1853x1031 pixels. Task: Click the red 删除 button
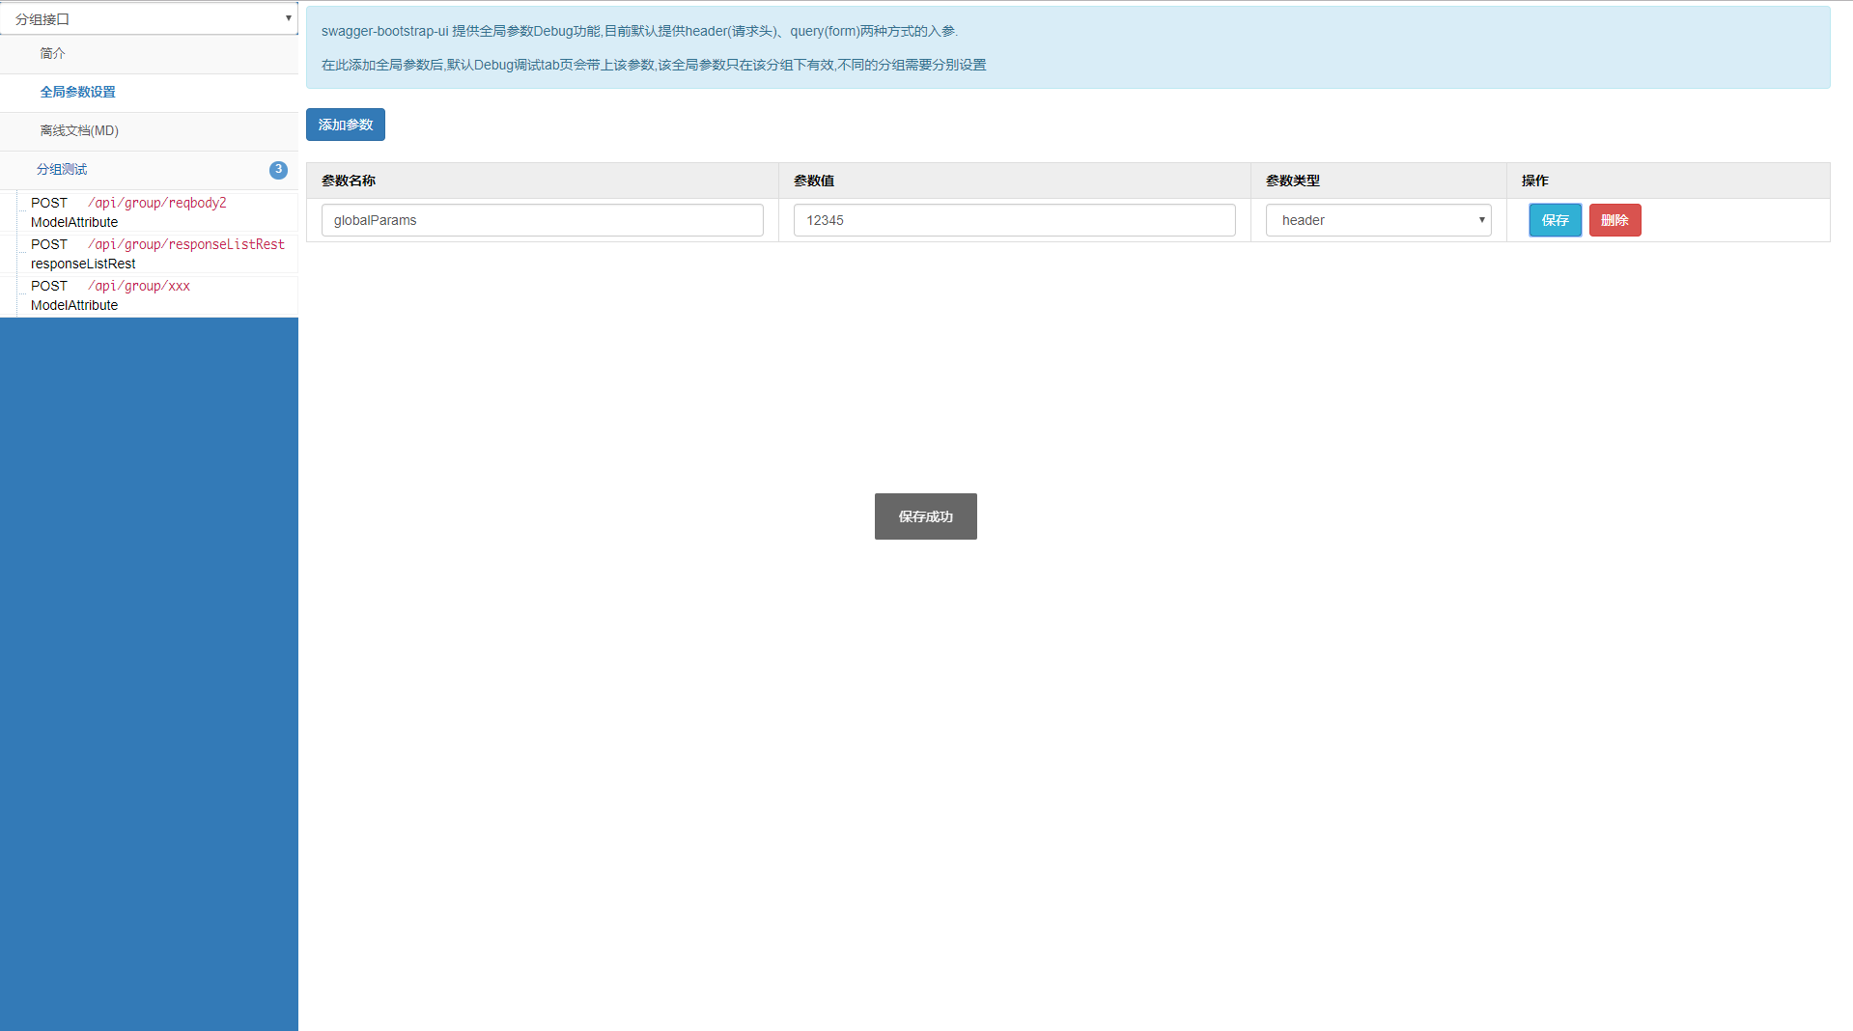point(1614,220)
